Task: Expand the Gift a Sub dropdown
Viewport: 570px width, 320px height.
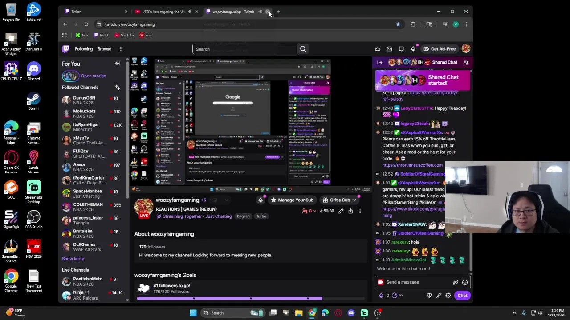Action: coord(354,200)
